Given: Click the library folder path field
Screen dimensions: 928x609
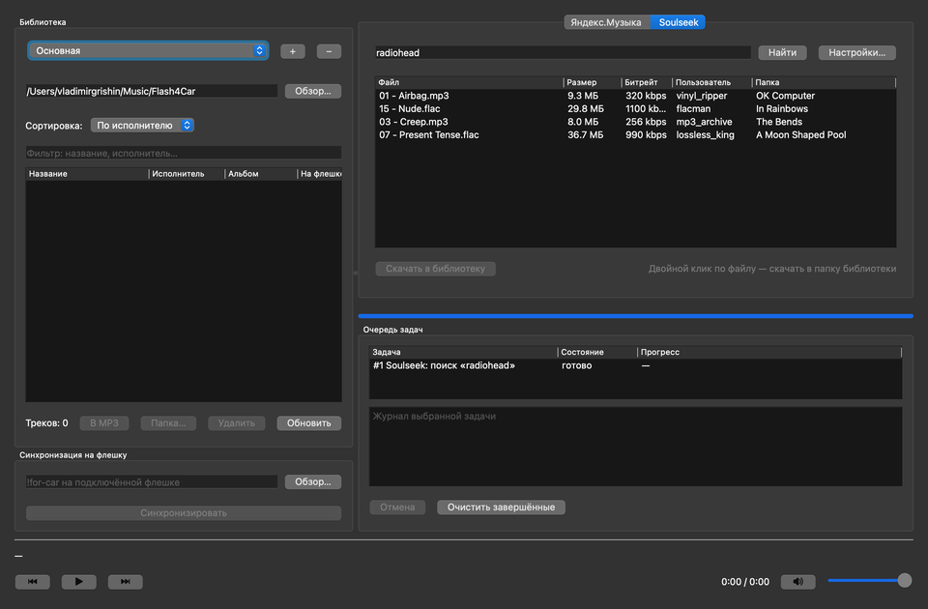Looking at the screenshot, I should click(x=152, y=91).
